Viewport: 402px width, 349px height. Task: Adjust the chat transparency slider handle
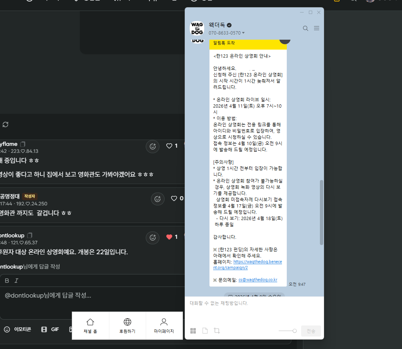coord(295,331)
